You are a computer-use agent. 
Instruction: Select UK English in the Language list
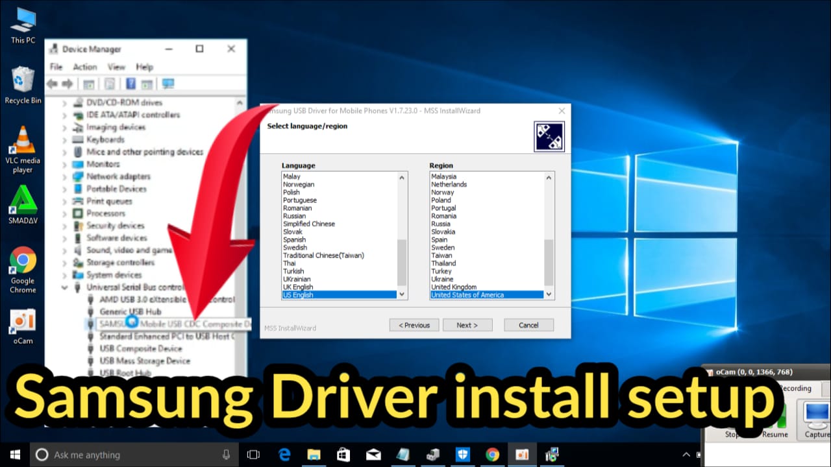pos(298,287)
